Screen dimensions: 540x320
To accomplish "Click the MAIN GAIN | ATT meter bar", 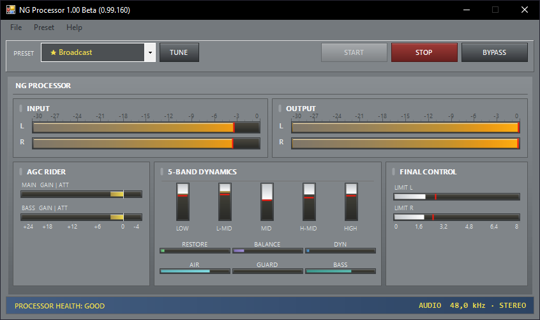I will (x=81, y=194).
